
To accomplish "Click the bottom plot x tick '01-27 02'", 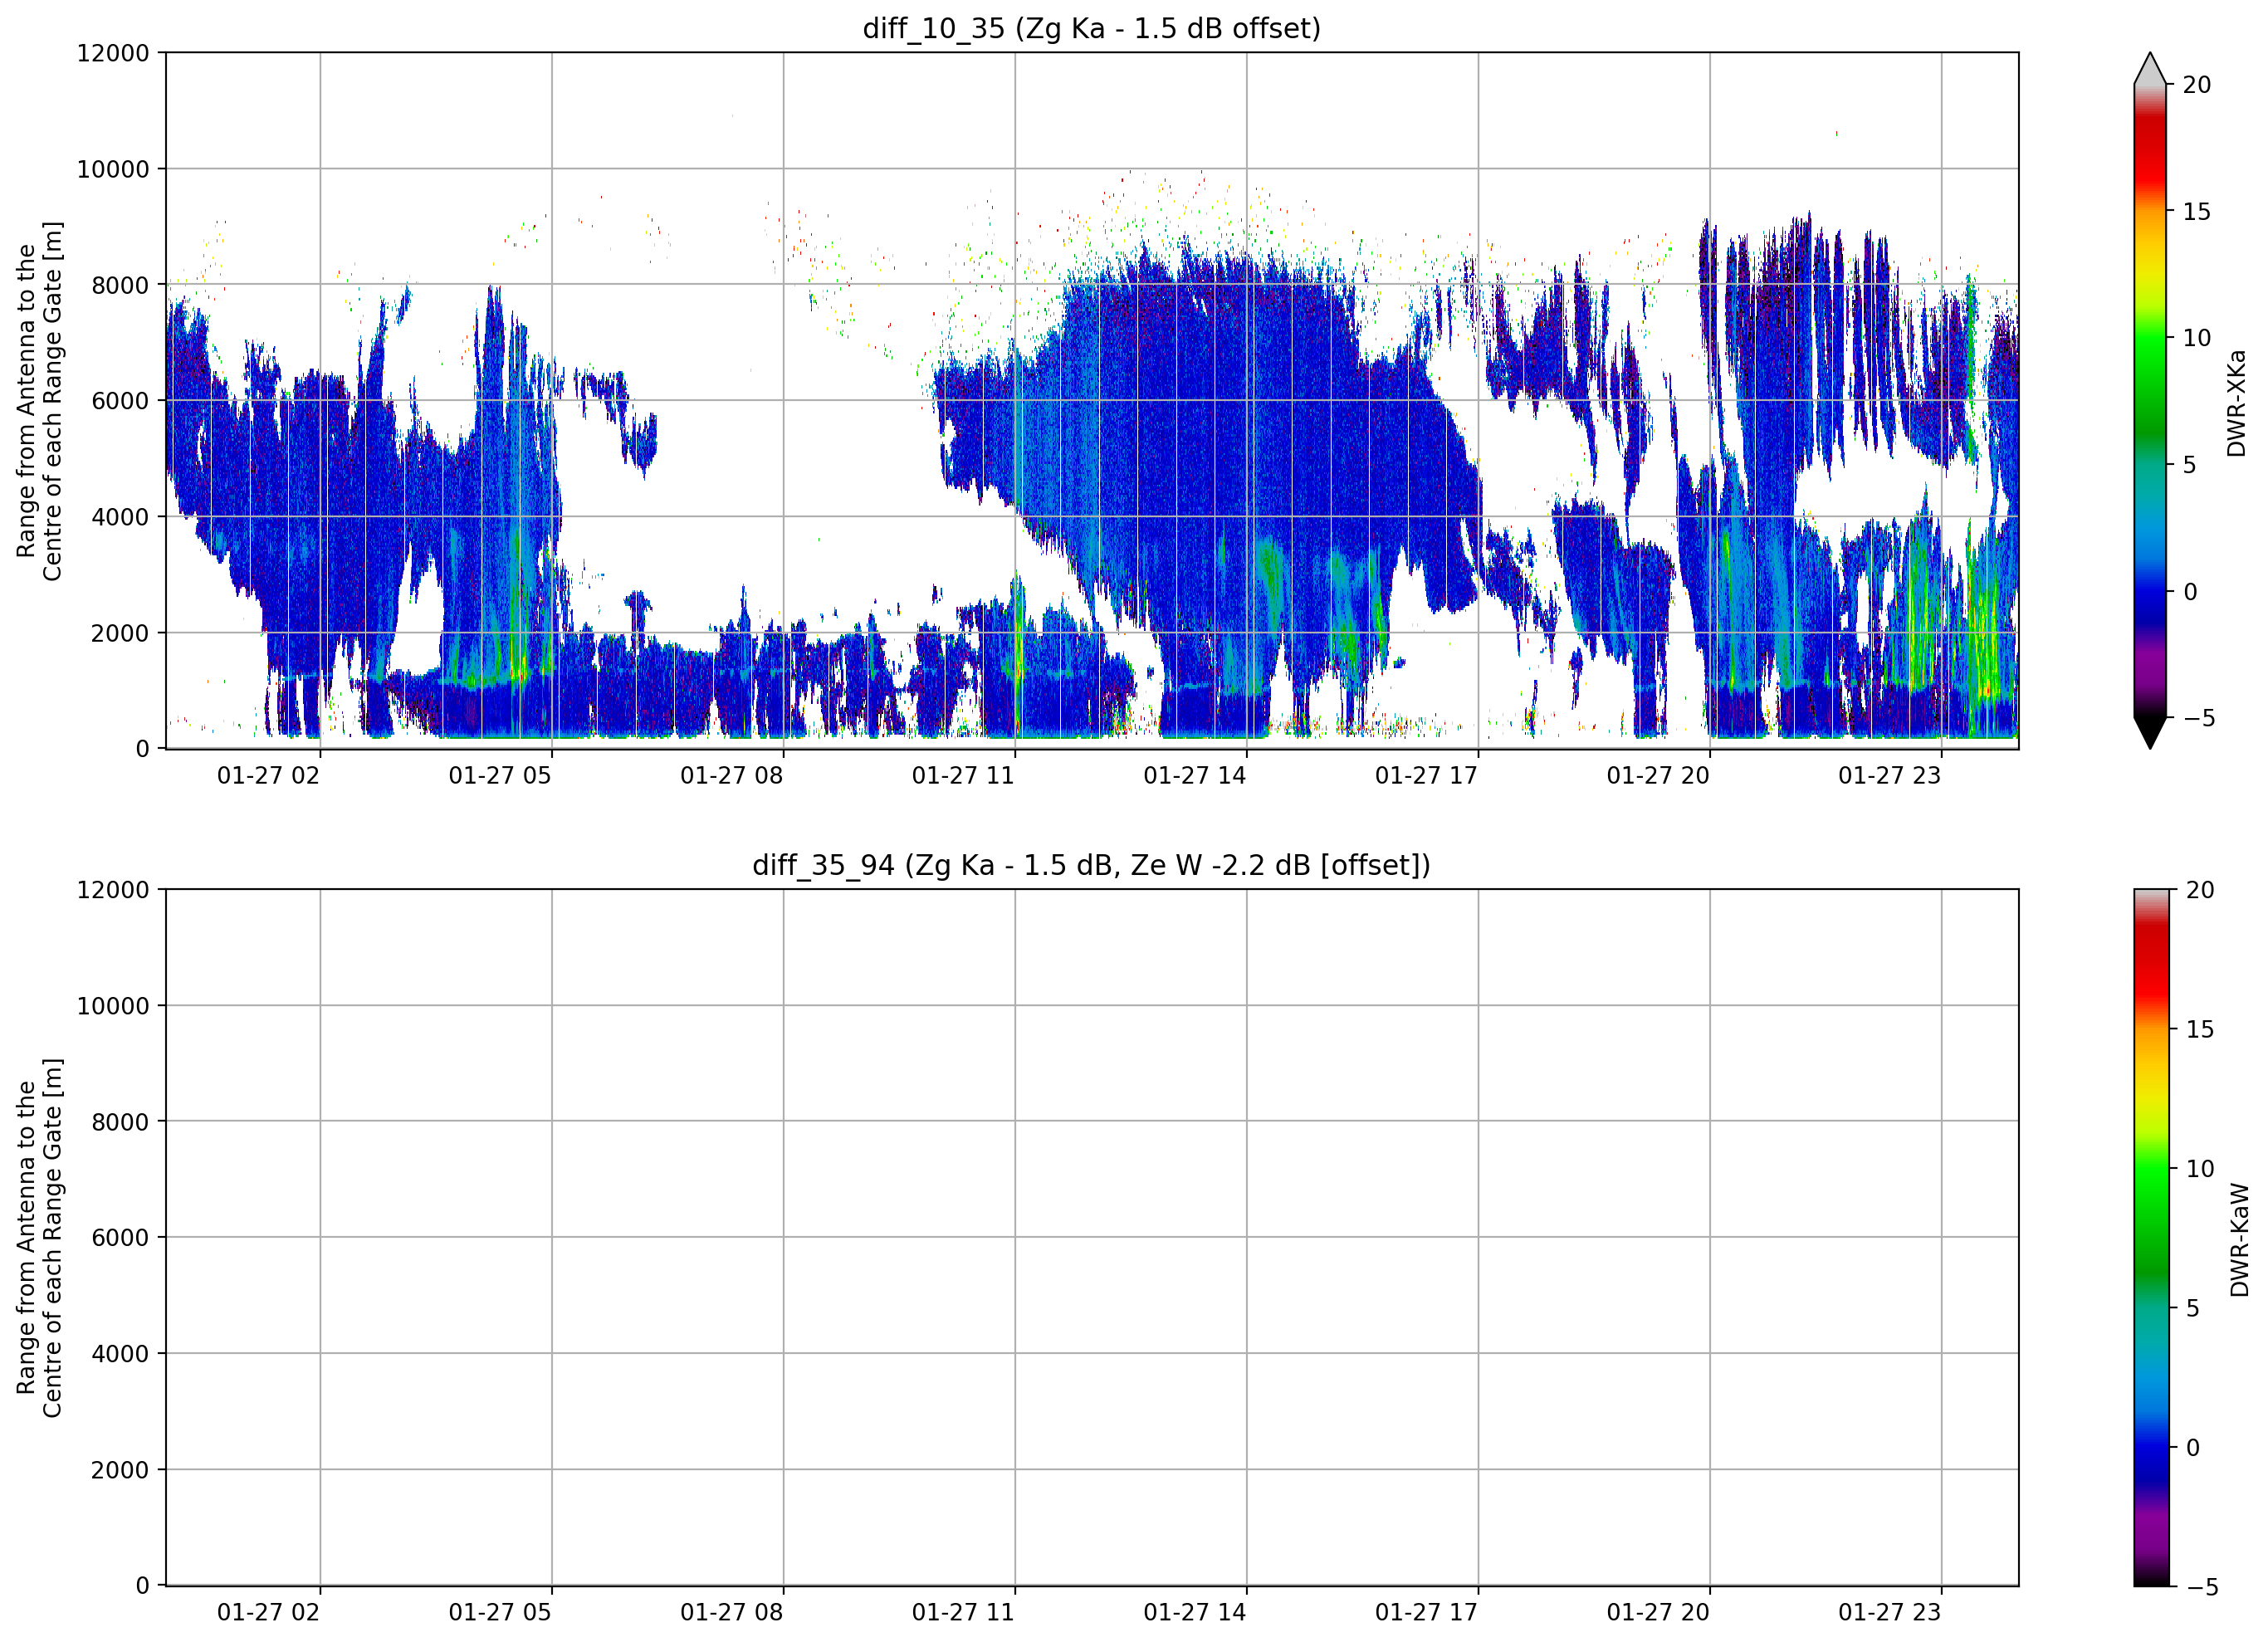I will point(268,1613).
